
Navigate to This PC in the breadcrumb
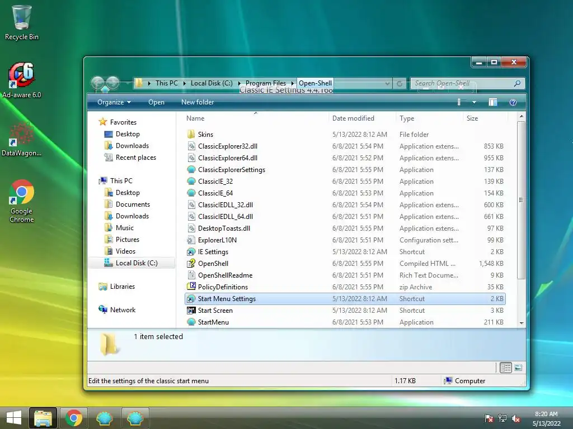(x=167, y=83)
